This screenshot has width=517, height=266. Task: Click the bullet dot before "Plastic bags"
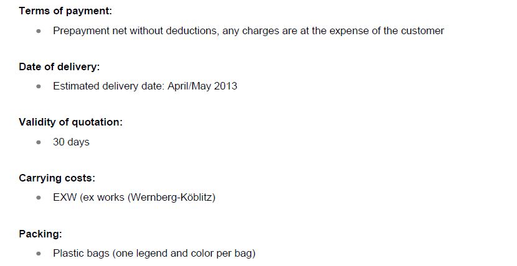pos(39,254)
